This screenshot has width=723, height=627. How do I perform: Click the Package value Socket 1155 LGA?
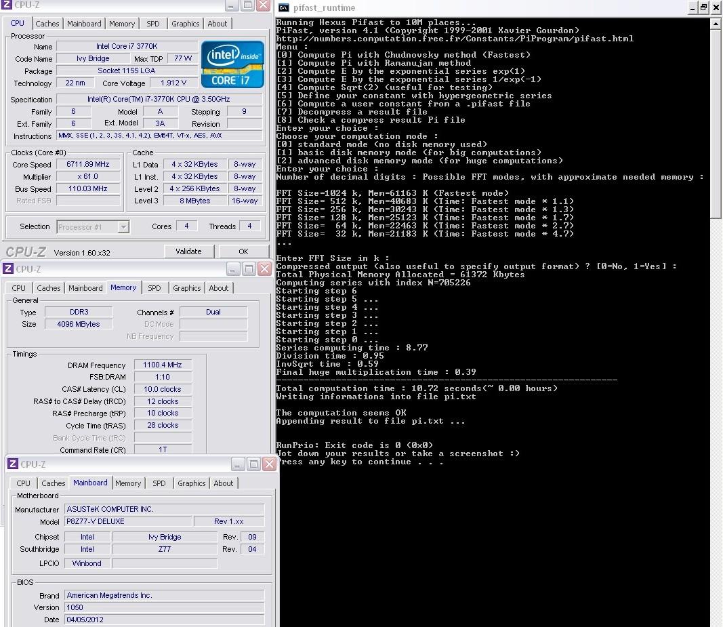[x=126, y=70]
